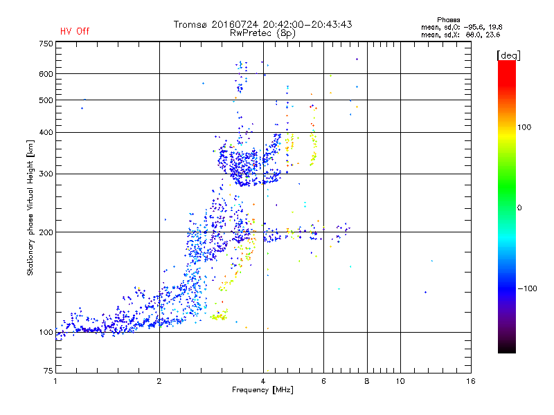Click the 'Stationary phase Virtual Height [km]' axis title
This screenshot has height=415, width=554.
(30, 207)
